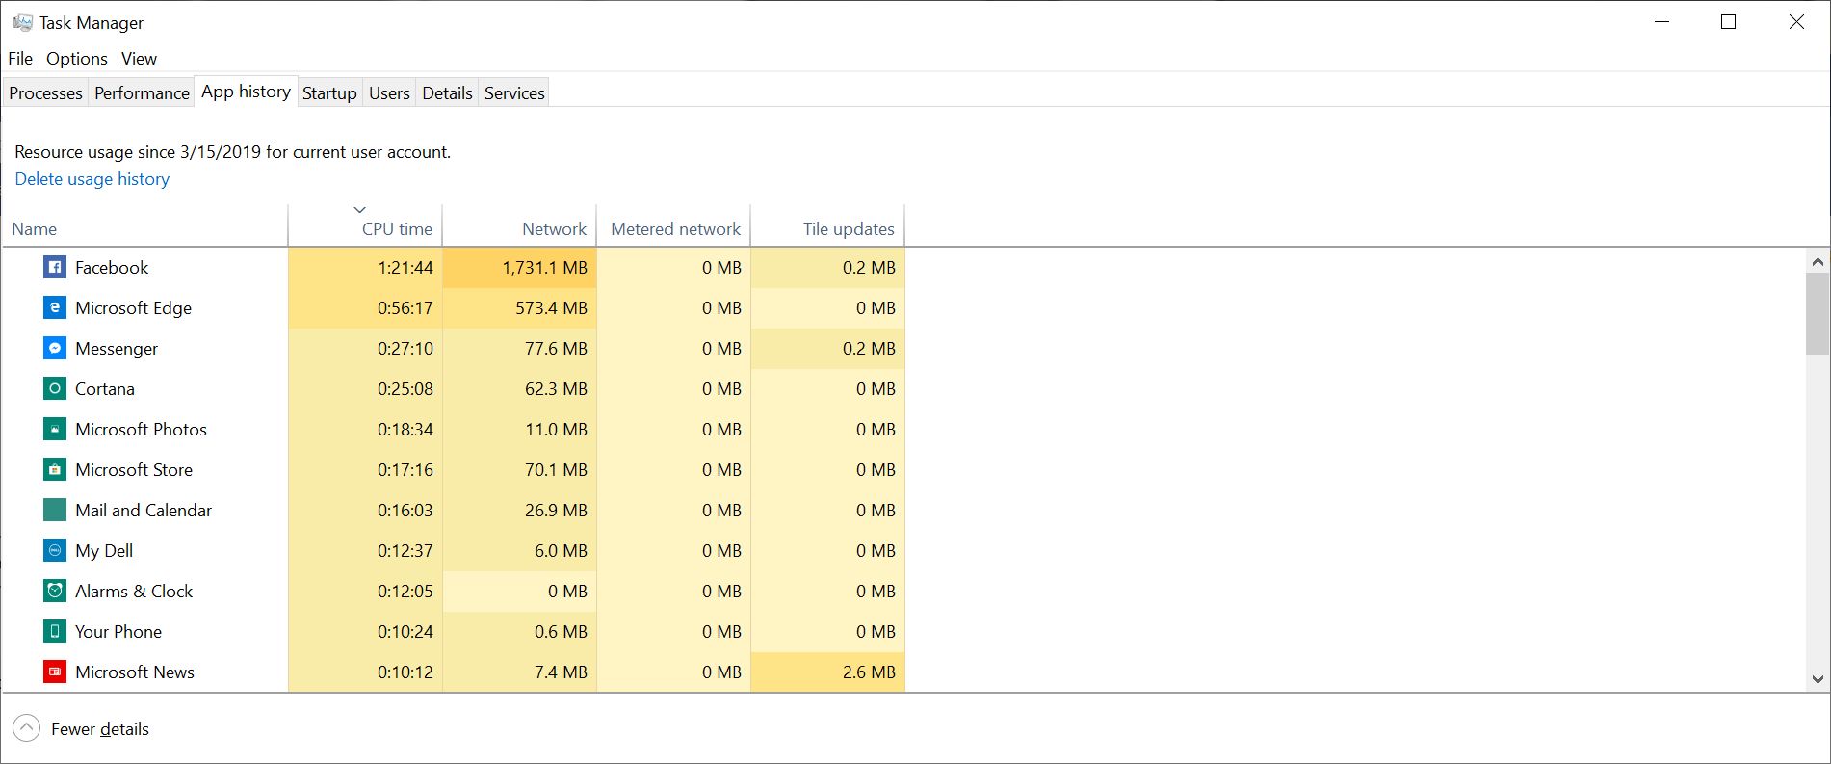The image size is (1831, 764).
Task: Click Cortana's CPU time 0:25:08
Action: point(405,389)
